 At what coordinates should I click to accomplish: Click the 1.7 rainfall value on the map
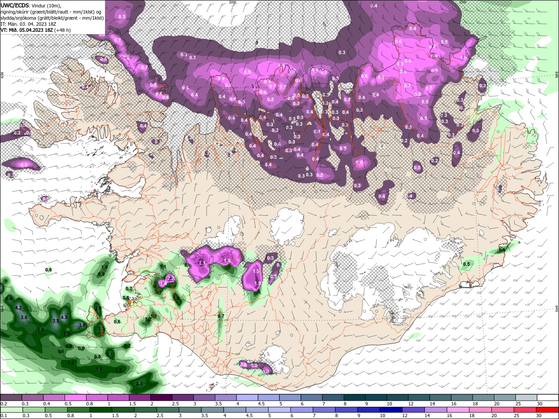(x=66, y=333)
